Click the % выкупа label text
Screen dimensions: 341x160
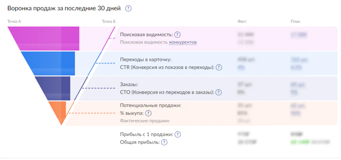[132, 113]
